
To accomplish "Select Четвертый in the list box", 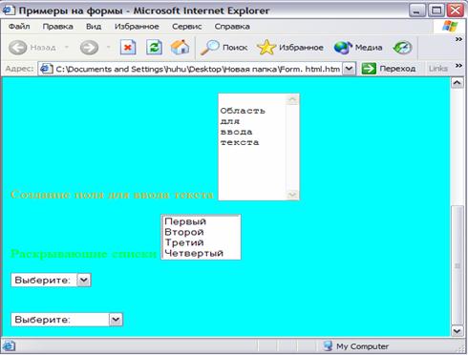I will 201,253.
